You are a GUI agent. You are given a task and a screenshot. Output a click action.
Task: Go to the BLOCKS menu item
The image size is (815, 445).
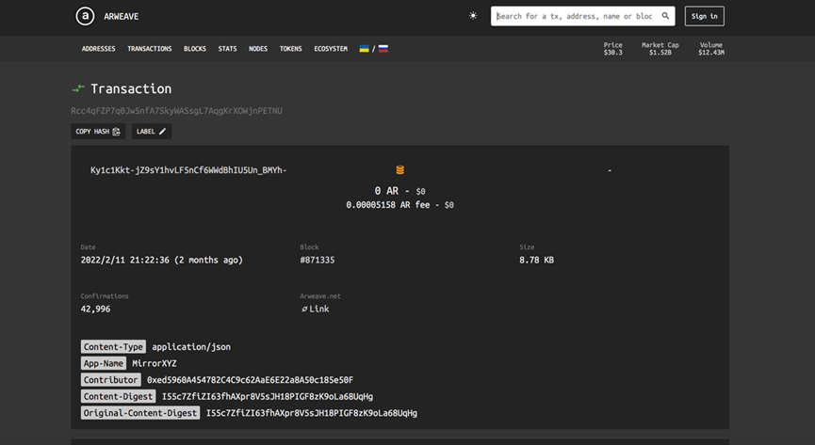pyautogui.click(x=195, y=49)
